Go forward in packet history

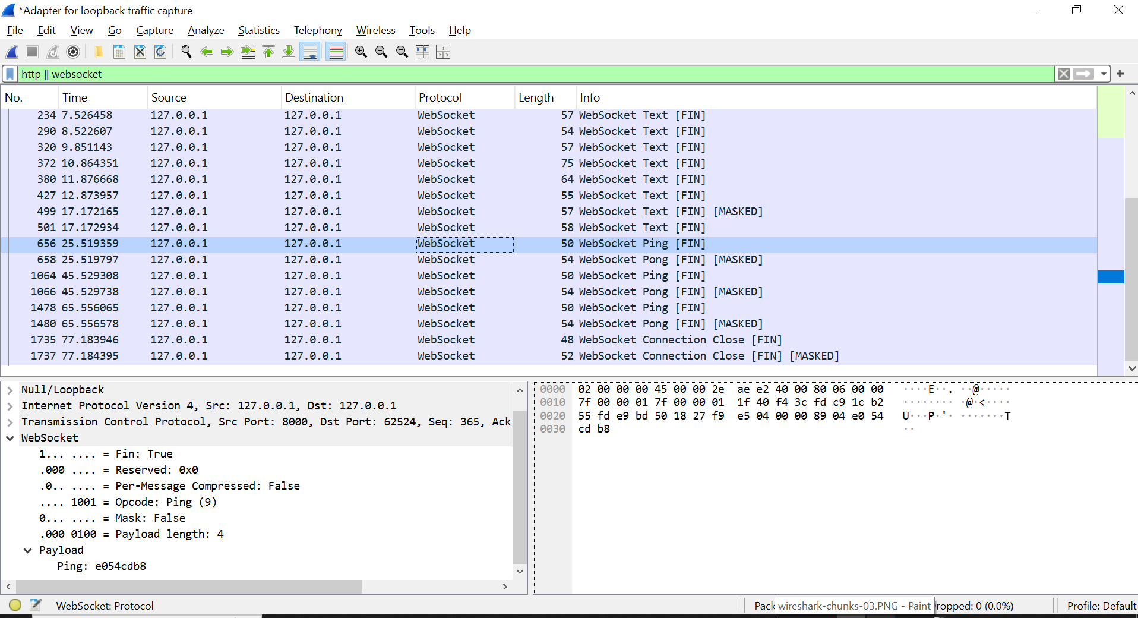(227, 52)
